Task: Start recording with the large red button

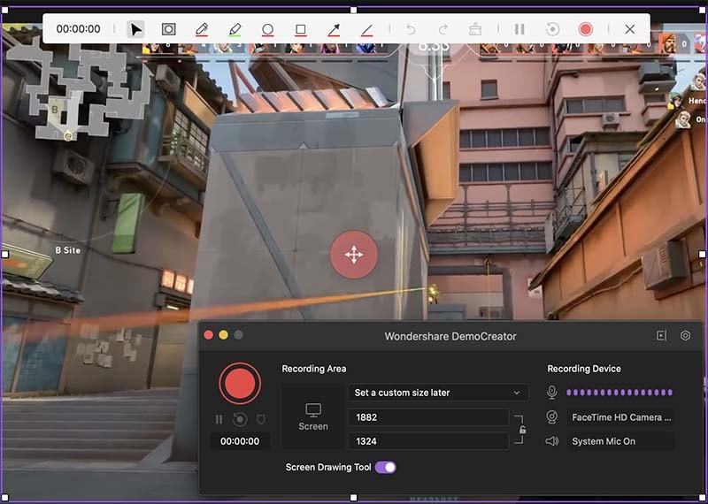Action: click(240, 383)
